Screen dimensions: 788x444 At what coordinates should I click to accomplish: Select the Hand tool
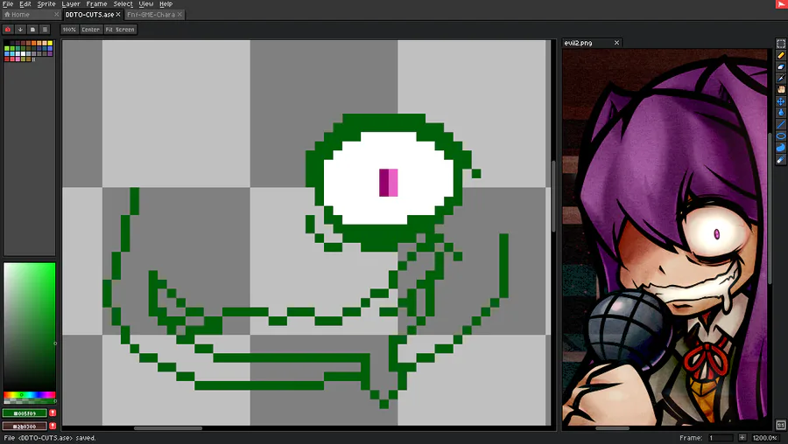pos(780,90)
